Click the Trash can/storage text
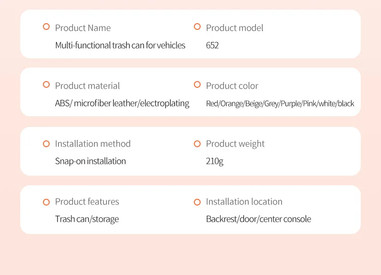The height and width of the screenshot is (275, 381). (87, 219)
